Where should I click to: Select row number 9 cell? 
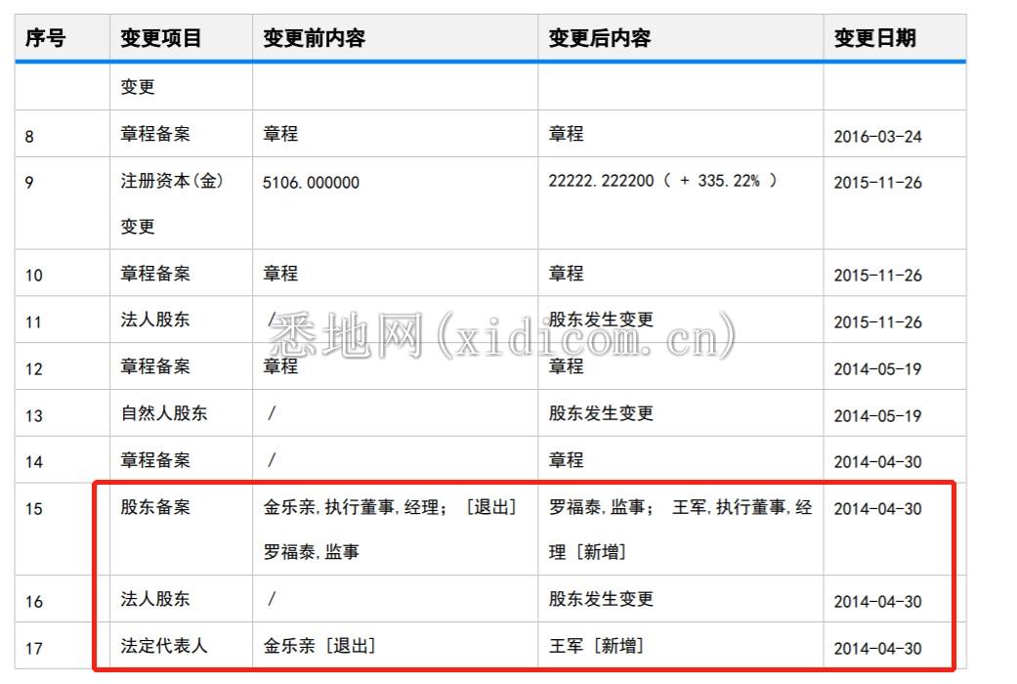coord(30,183)
